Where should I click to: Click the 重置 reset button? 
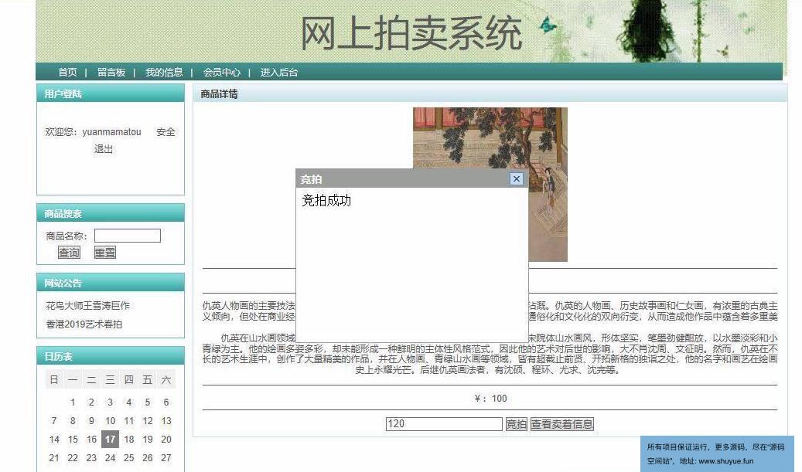(x=105, y=253)
